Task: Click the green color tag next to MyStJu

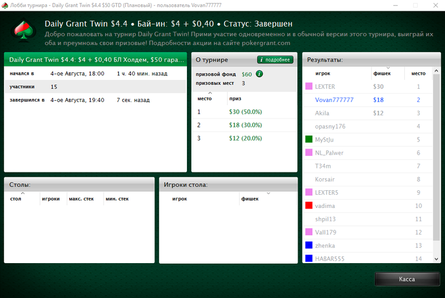Action: coord(309,139)
